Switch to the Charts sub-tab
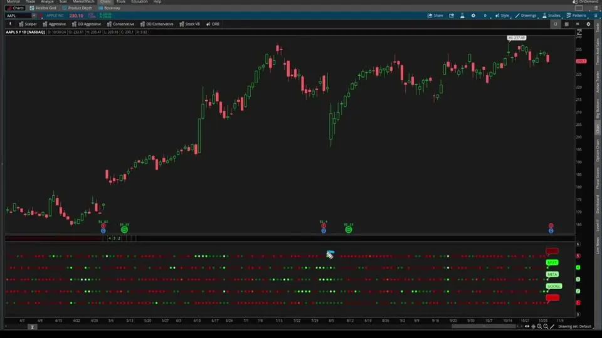This screenshot has width=602, height=338. 15,8
